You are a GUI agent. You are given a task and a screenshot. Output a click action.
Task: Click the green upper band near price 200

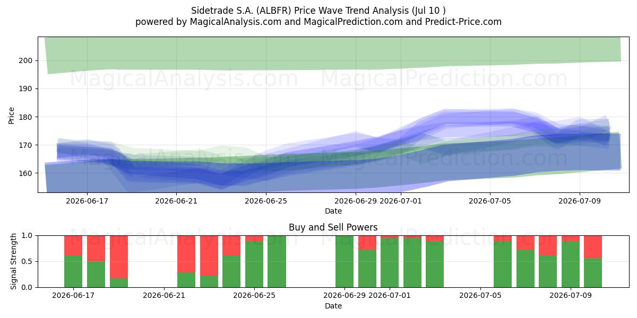333,54
